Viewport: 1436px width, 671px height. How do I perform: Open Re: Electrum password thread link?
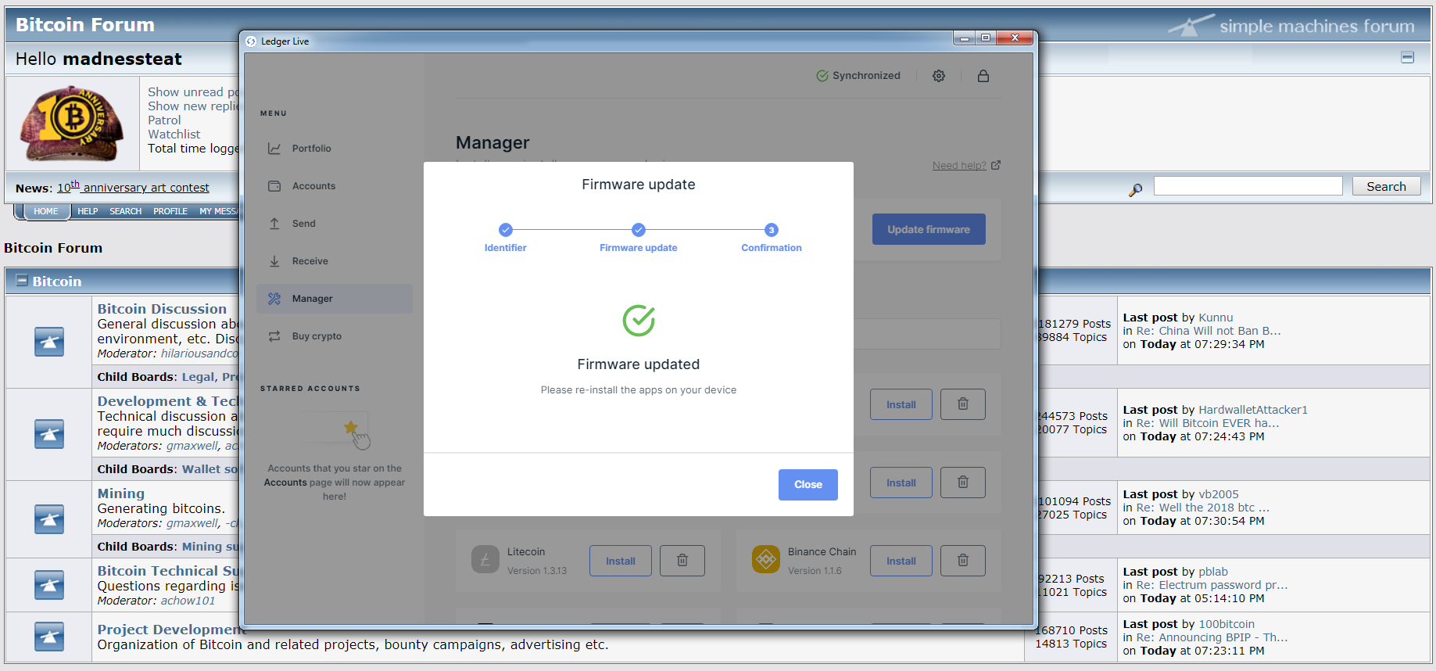coord(1212,585)
